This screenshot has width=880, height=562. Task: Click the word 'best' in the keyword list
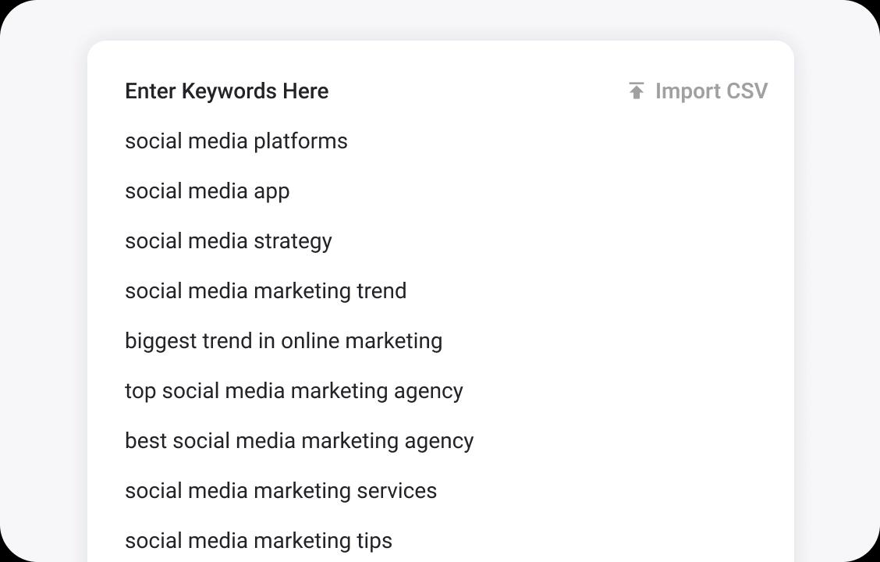click(146, 441)
